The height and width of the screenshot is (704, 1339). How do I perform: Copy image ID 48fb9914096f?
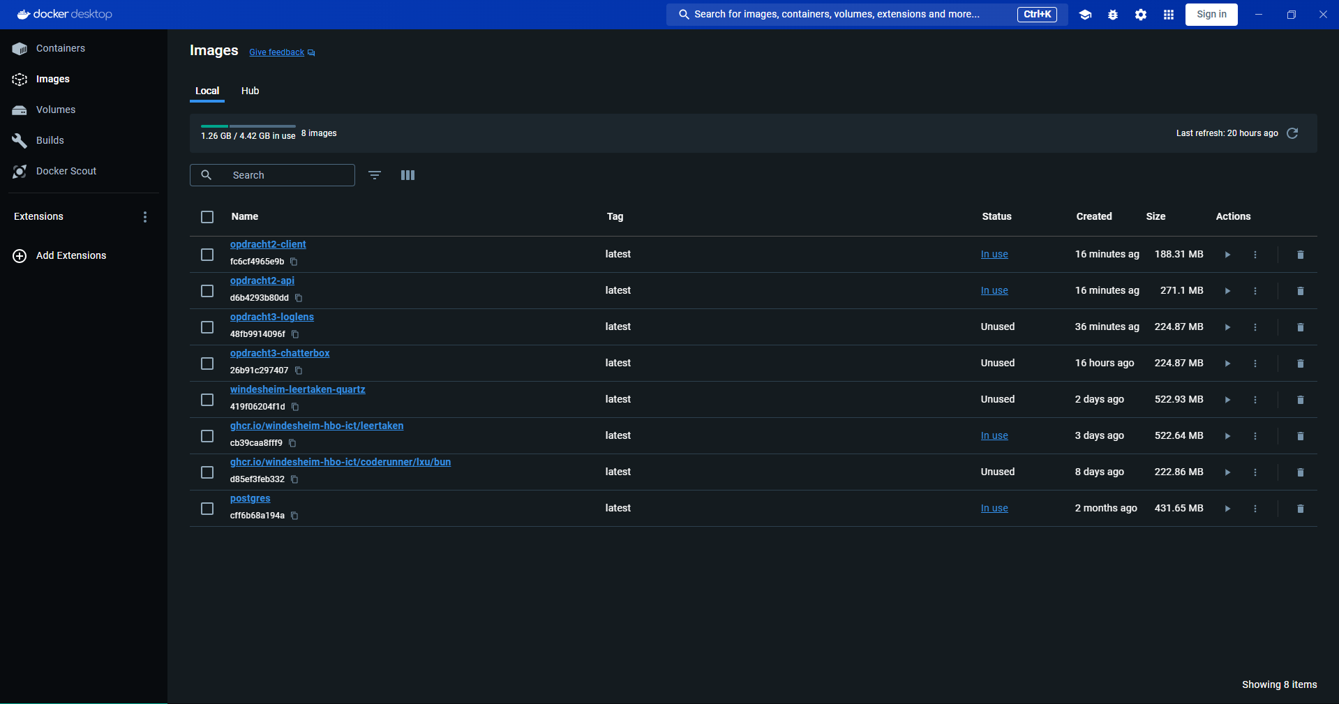coord(295,334)
